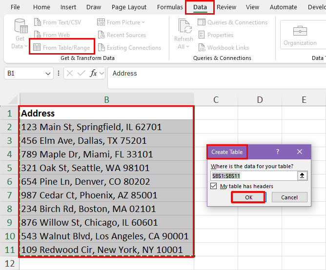Image resolution: width=326 pixels, height=270 pixels.
Task: Select cell with 321 Oak St, Seattle
Action: coord(107,168)
